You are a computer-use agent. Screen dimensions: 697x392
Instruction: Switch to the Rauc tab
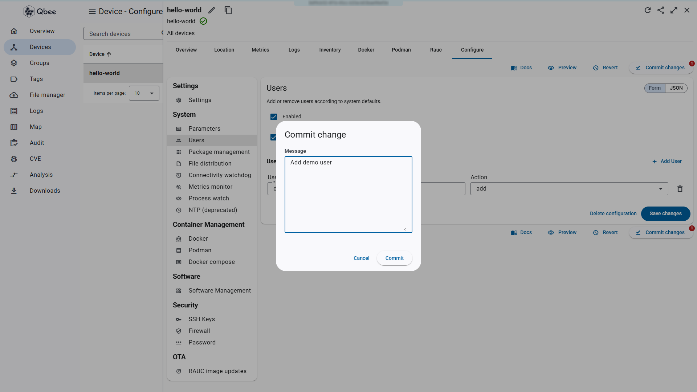pos(436,50)
